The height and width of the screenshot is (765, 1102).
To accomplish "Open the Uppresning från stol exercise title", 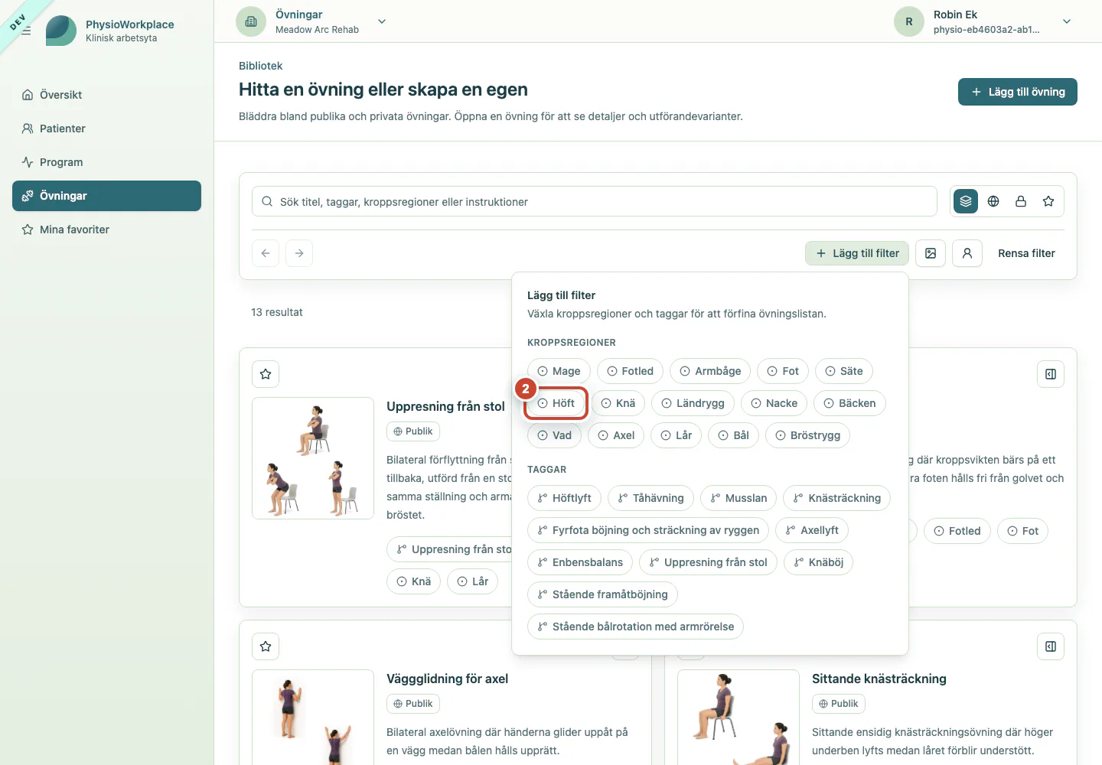I will 445,406.
